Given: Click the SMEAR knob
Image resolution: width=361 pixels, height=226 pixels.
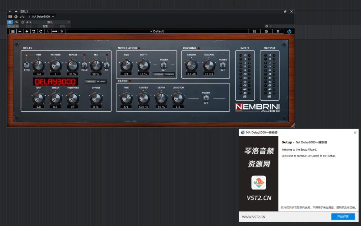Looking at the screenshot, I should [56, 98].
